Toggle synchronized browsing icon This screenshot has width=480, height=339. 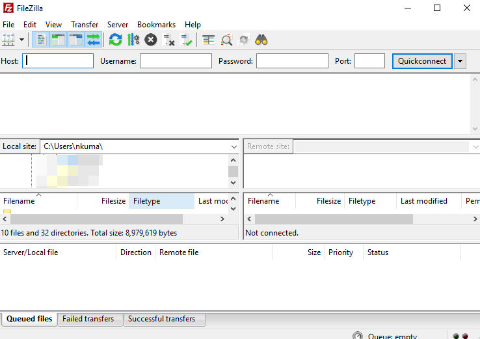(x=244, y=40)
